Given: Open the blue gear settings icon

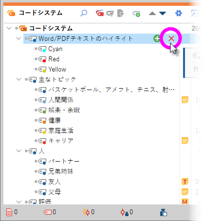Looking at the screenshot, I should 179,13.
